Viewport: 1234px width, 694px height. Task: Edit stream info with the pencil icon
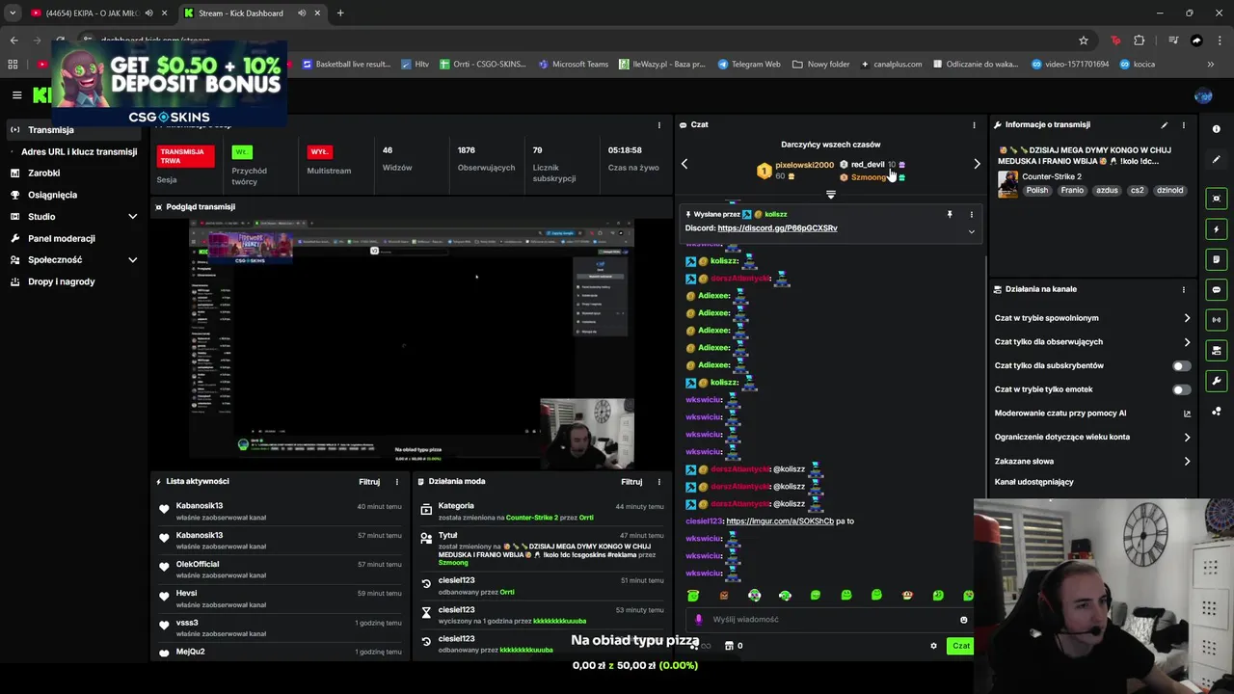coord(1165,125)
